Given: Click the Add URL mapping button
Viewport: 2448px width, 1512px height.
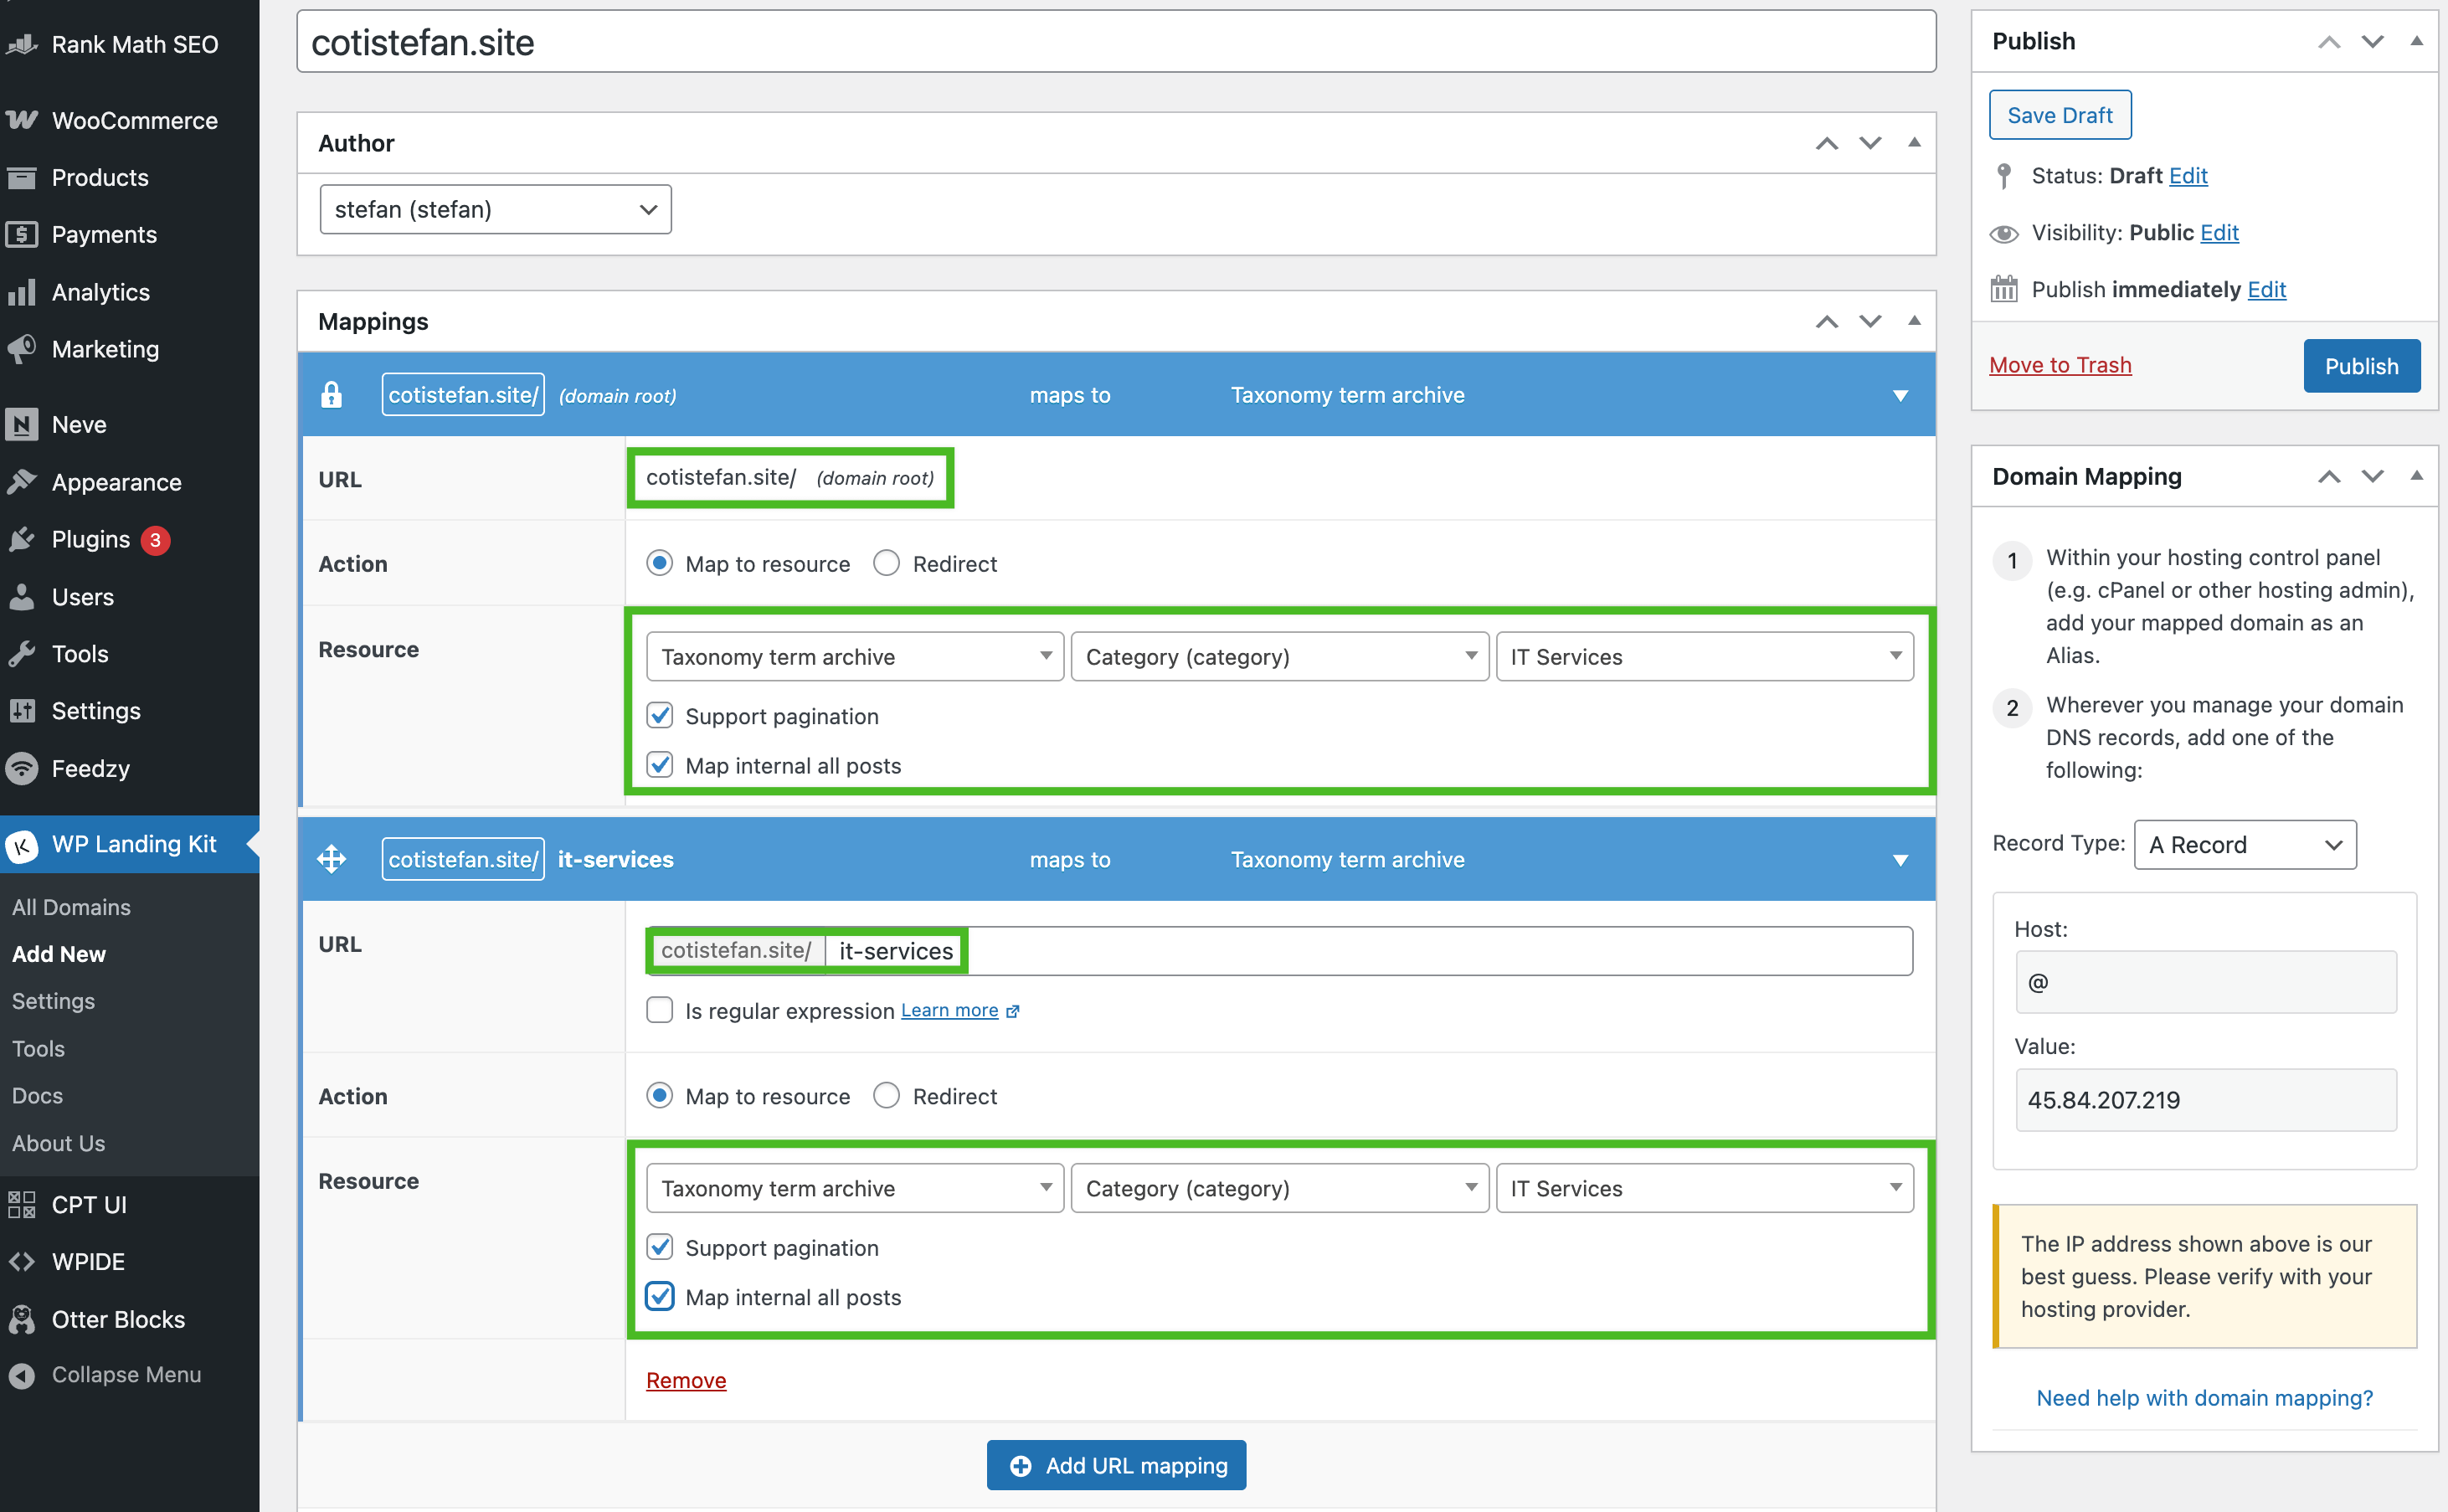Looking at the screenshot, I should coord(1116,1465).
